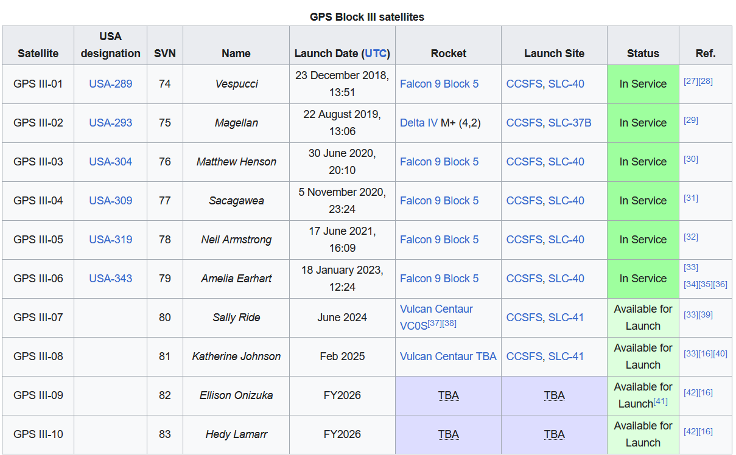Open the USA-289 designation link
Viewport: 736px width, 455px height.
(110, 84)
